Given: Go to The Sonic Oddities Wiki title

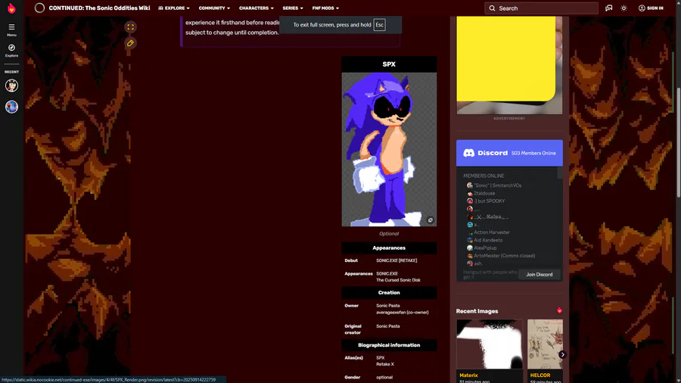Looking at the screenshot, I should pyautogui.click(x=99, y=8).
